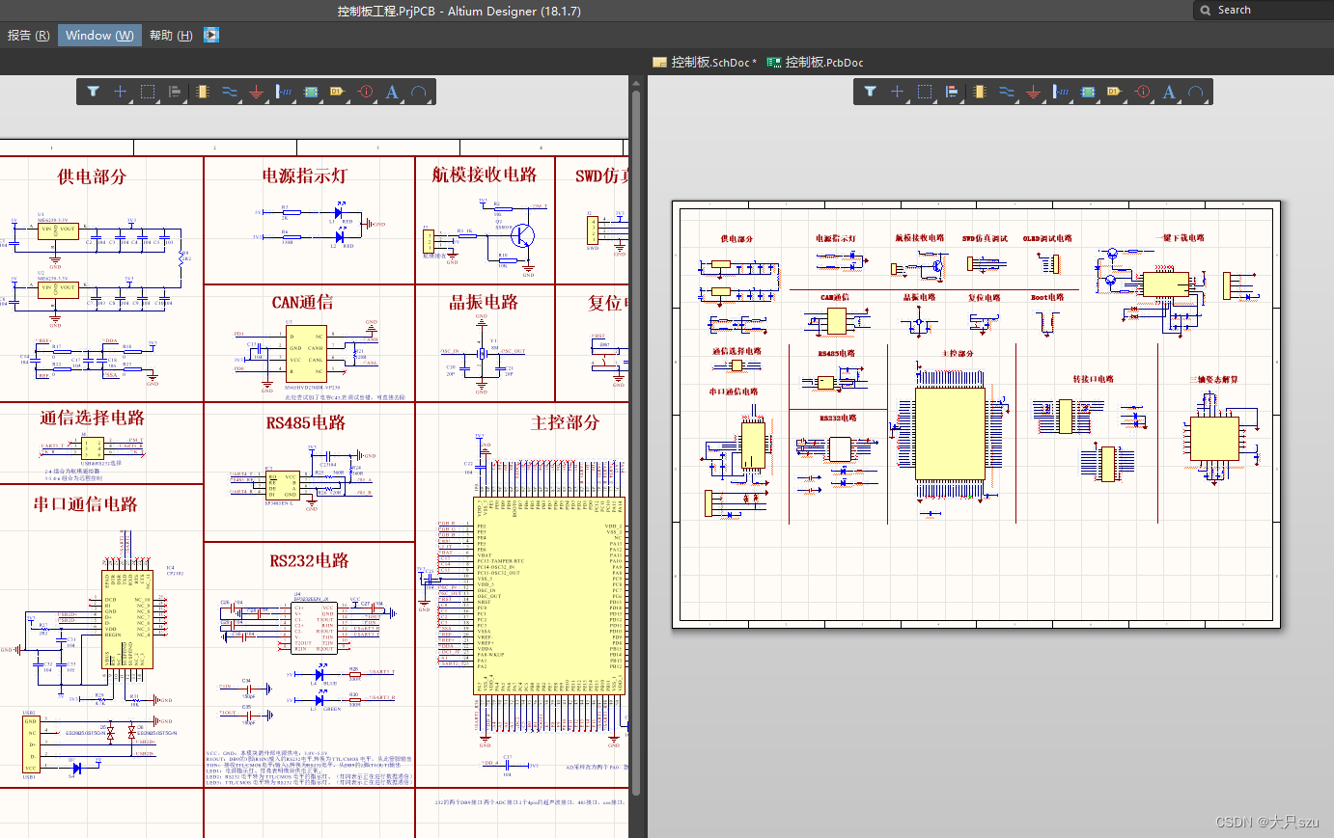The height and width of the screenshot is (838, 1334).
Task: Select the signal harness tool in left pane toolbar
Action: [x=284, y=92]
